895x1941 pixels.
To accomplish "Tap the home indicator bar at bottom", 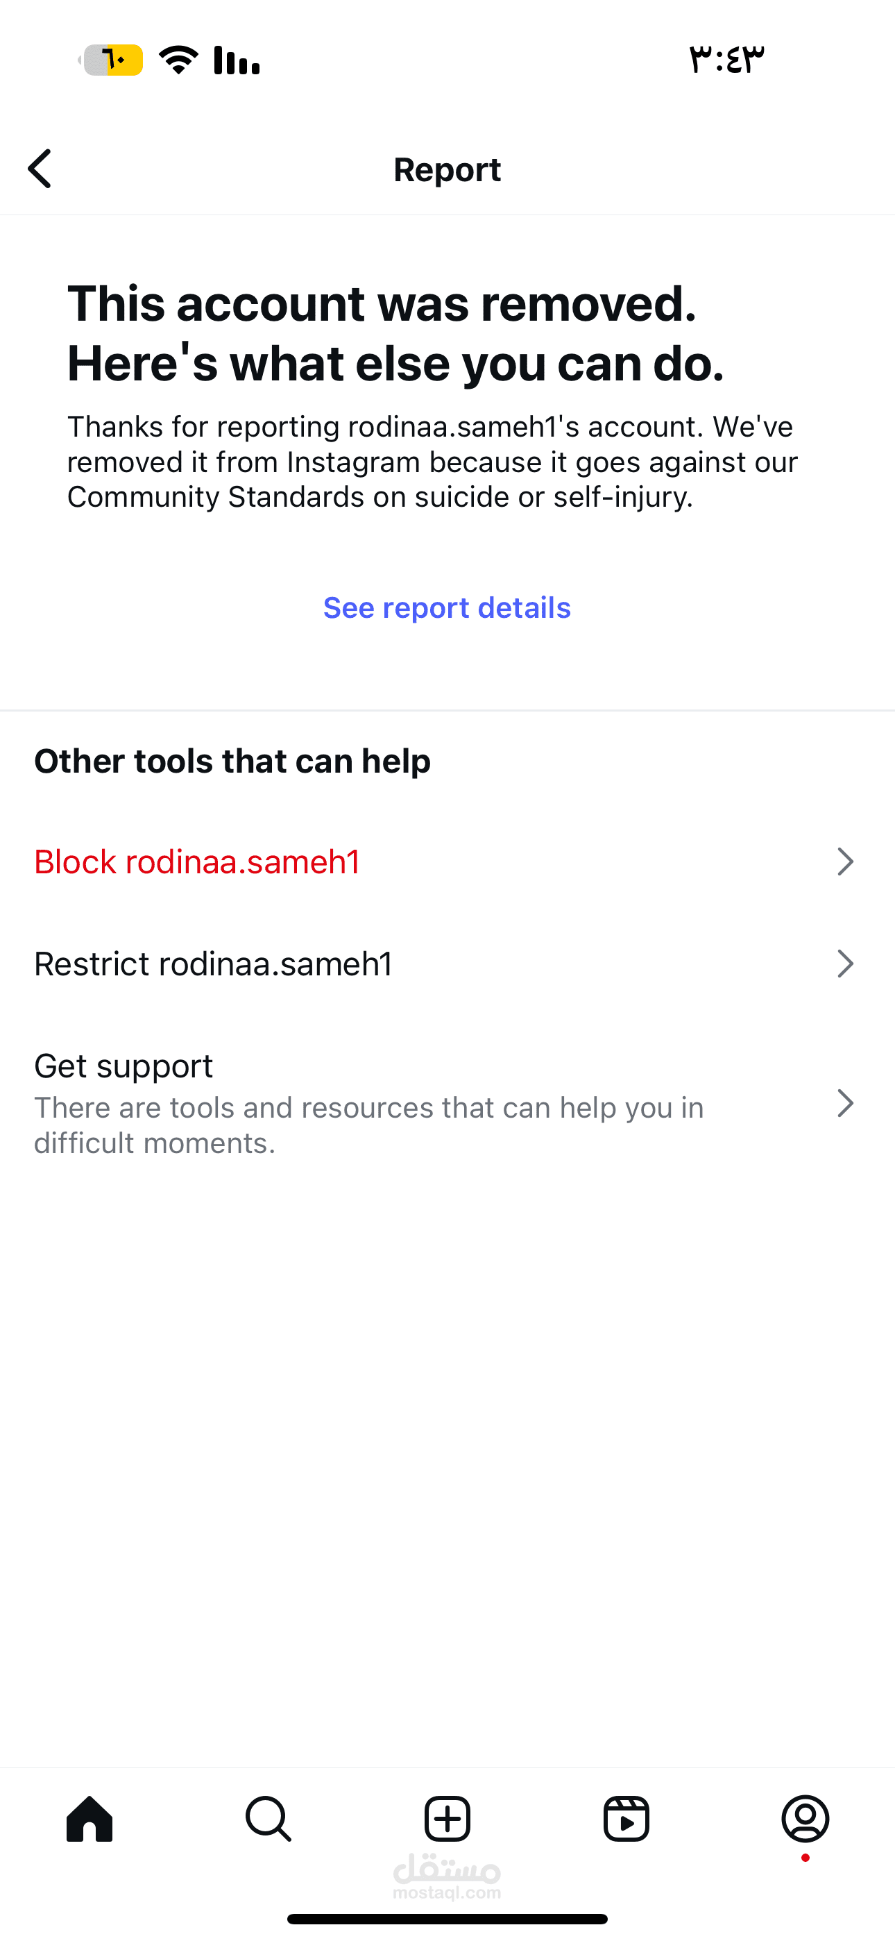I will [x=447, y=1919].
